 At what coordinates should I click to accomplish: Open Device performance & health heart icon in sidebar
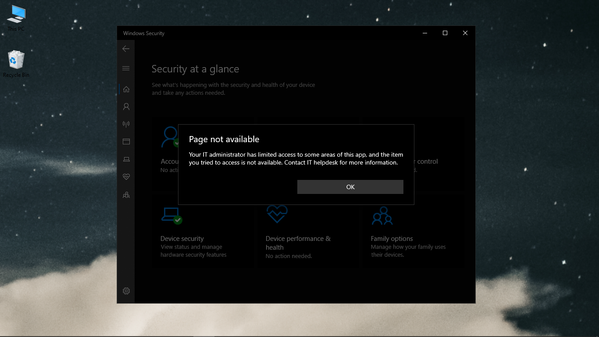point(126,177)
